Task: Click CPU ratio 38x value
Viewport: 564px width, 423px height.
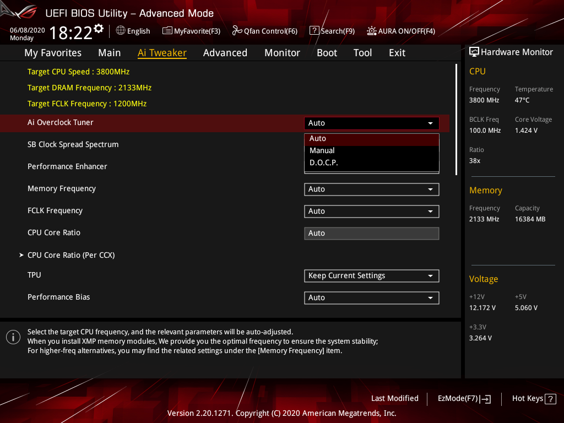Action: tap(475, 161)
